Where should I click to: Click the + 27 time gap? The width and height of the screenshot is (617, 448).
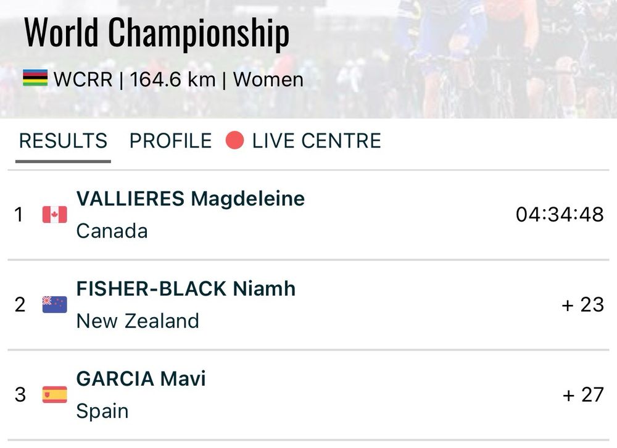[x=583, y=396]
